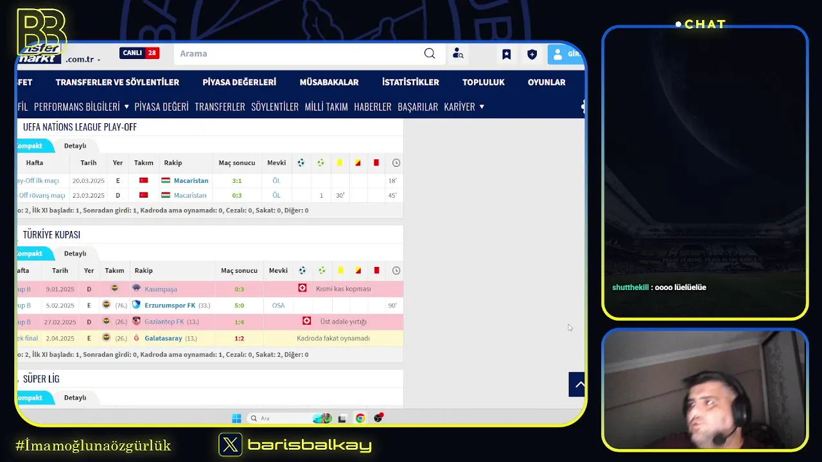Open the player search icon beside search bar
Screen dimensions: 822x462
tap(458, 54)
